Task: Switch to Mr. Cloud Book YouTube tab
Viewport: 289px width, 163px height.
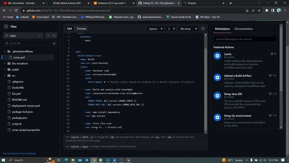Action: tap(23, 3)
